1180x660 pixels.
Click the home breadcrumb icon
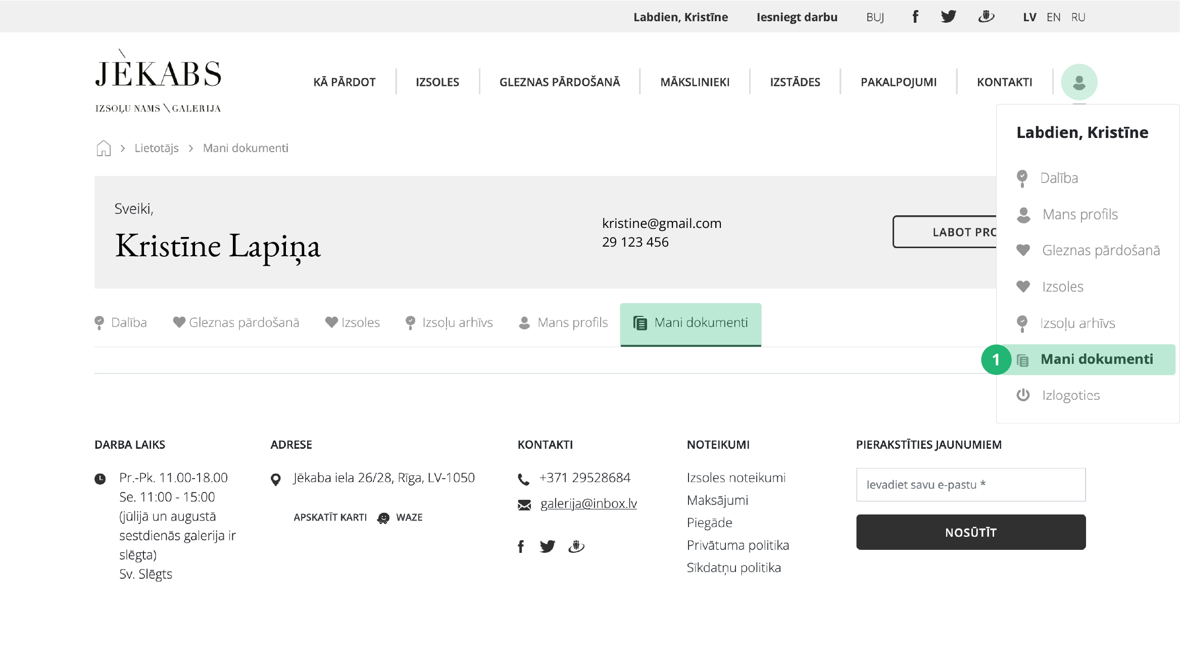(x=104, y=148)
